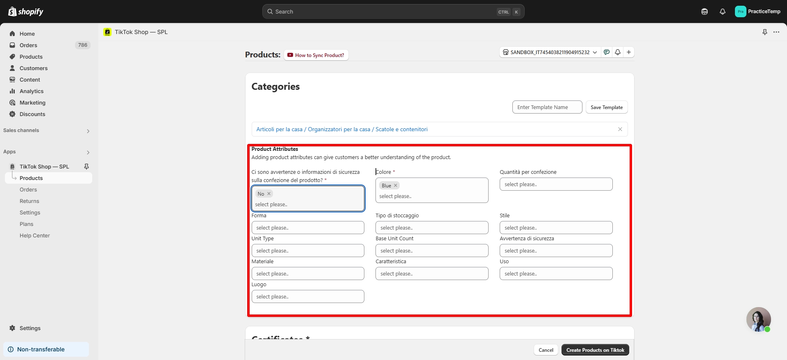
Task: Remove the 'Blue' tag from Colore
Action: [396, 186]
